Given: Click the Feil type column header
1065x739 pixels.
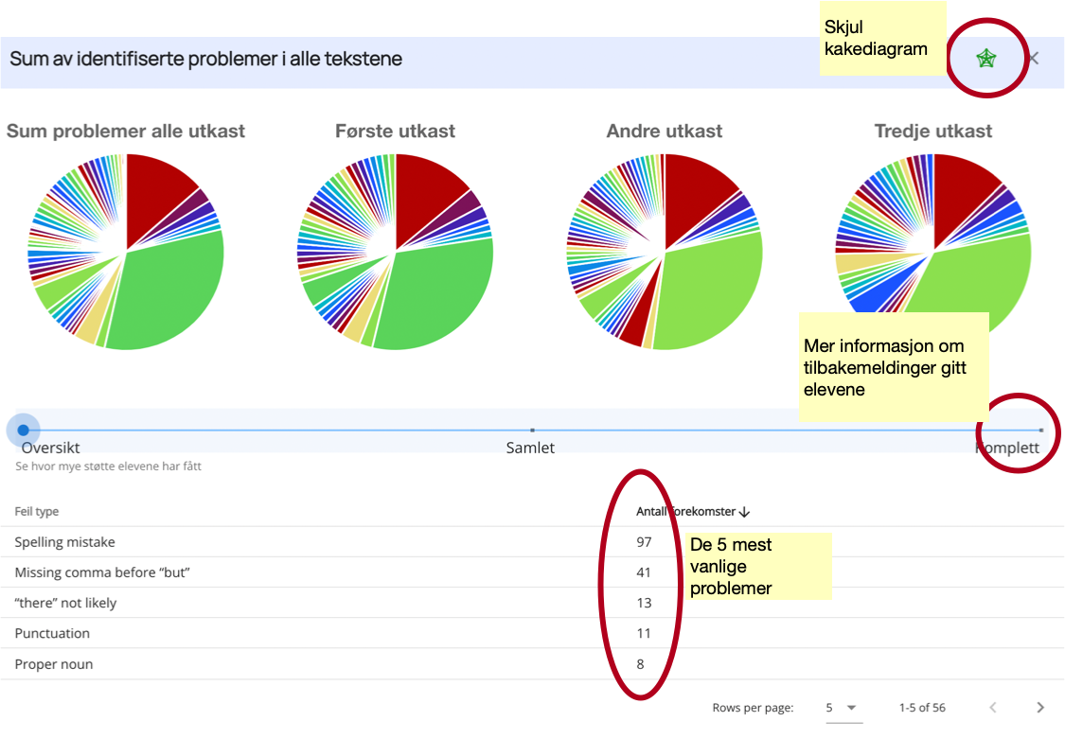Looking at the screenshot, I should [x=37, y=512].
